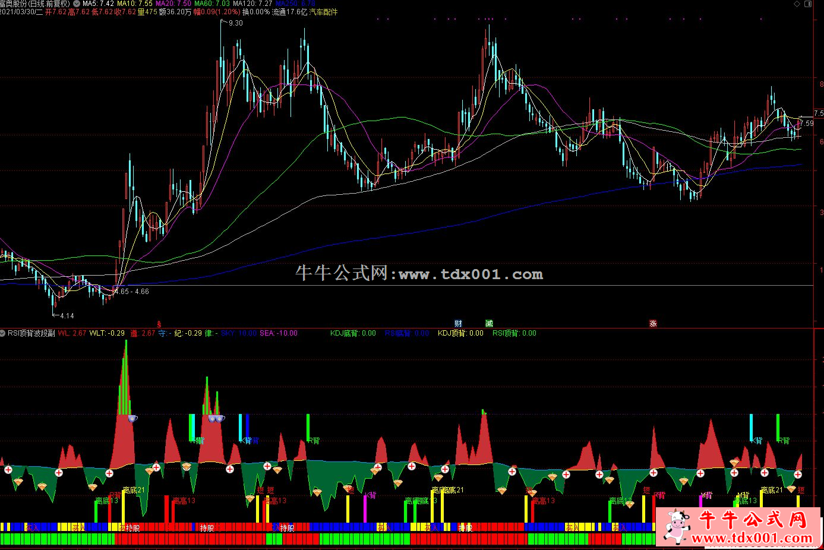Screen dimensions: 824x550
Task: Click the RSI顶背波段副 indicator name
Action: point(31,333)
